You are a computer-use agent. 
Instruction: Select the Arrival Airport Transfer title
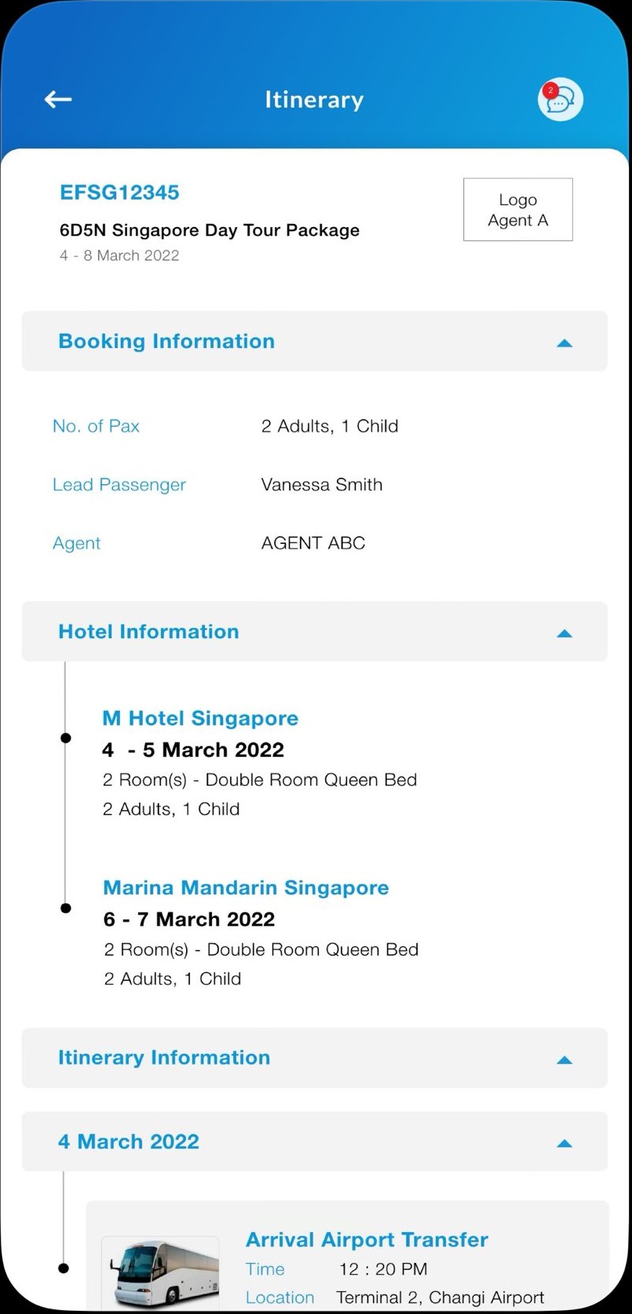367,1239
